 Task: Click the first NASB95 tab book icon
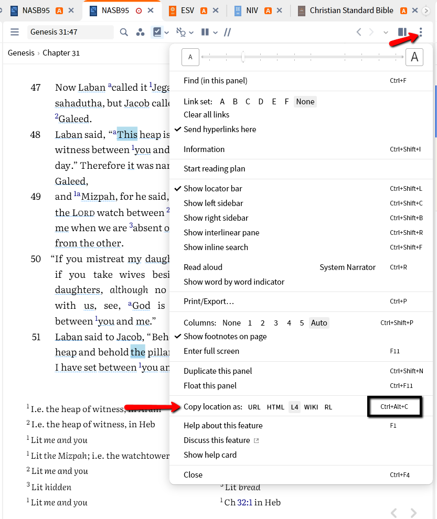[x=14, y=10]
